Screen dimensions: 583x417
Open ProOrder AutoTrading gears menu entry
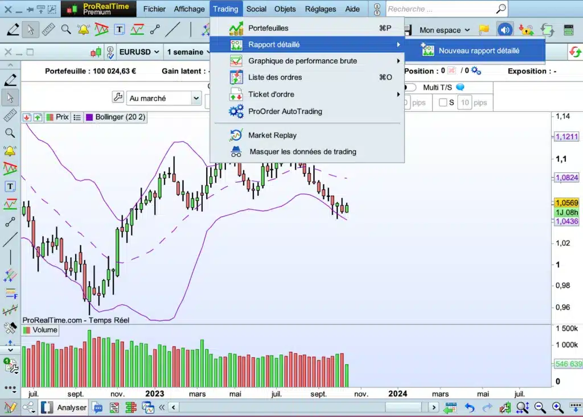pyautogui.click(x=285, y=112)
